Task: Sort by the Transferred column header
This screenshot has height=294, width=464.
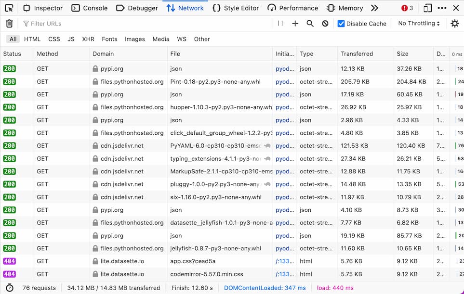Action: pyautogui.click(x=366, y=54)
